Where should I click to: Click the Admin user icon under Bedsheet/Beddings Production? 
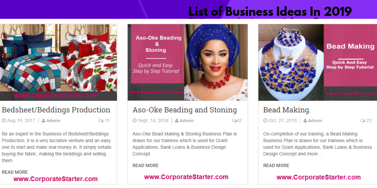coord(43,120)
